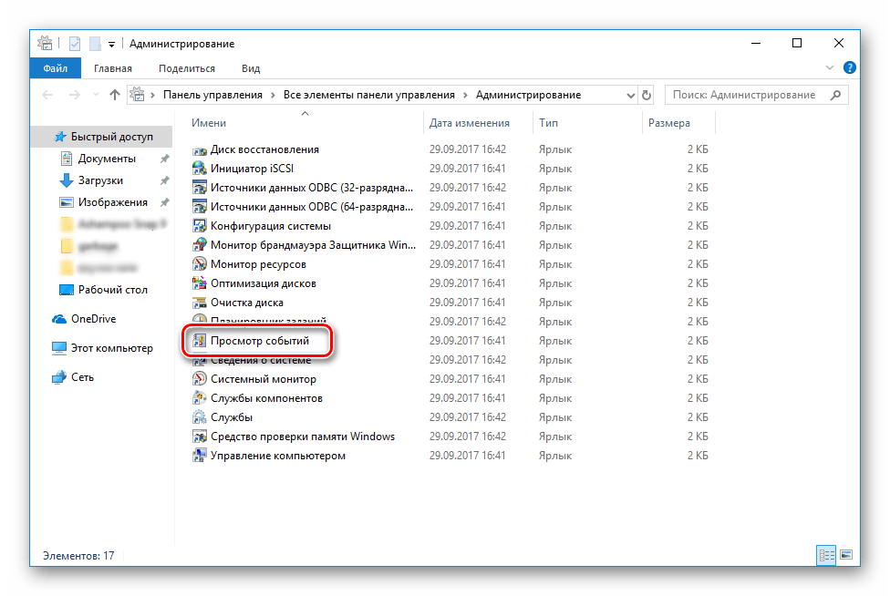Open the address bar history dropdown

pyautogui.click(x=630, y=95)
